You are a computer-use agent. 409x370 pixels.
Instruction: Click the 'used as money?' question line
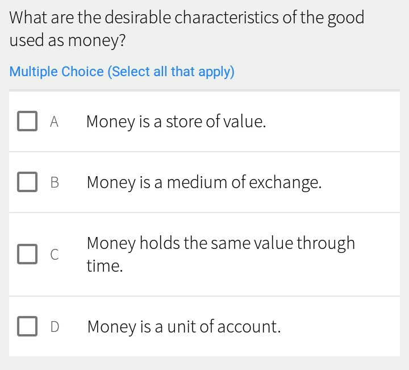(67, 40)
